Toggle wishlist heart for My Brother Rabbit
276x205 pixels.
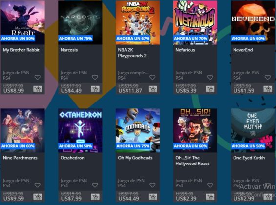tap(37, 77)
